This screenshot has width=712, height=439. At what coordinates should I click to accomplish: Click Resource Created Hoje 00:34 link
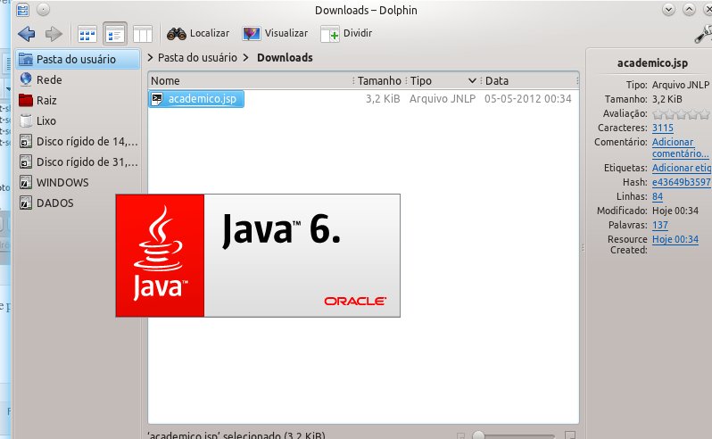click(675, 239)
